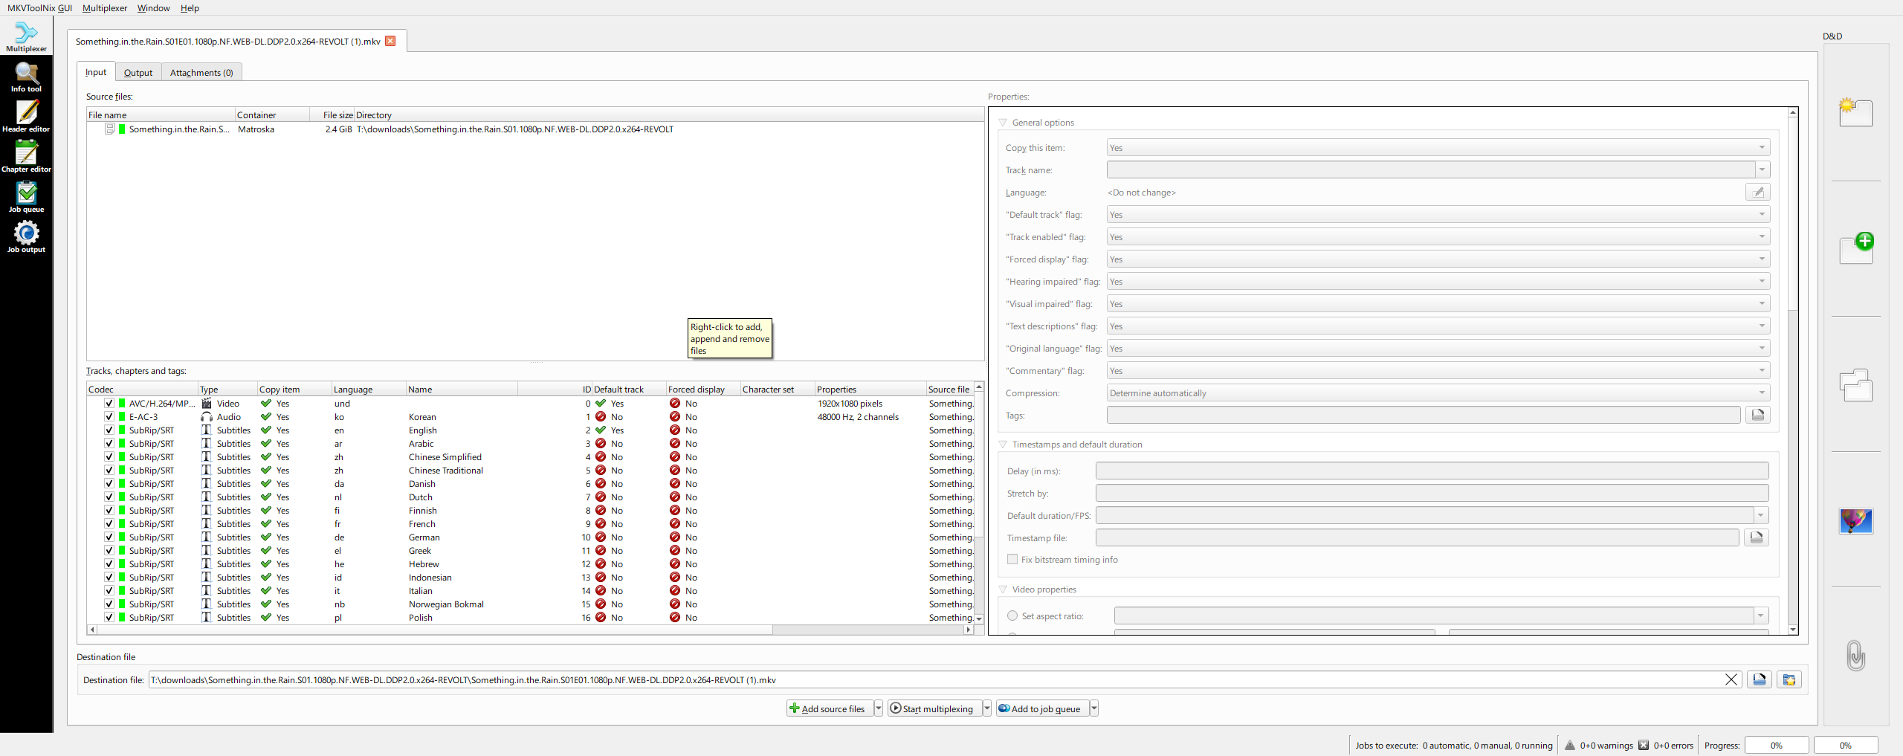Open the Multiplexer menu

105,7
